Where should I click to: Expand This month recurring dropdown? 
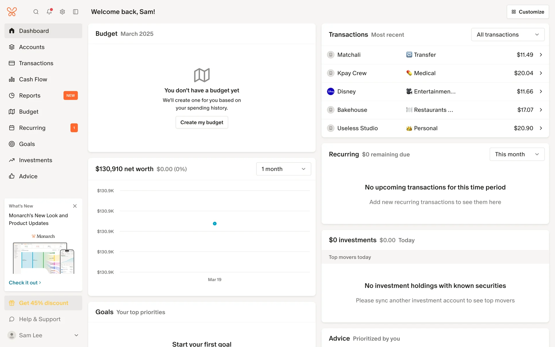point(517,154)
